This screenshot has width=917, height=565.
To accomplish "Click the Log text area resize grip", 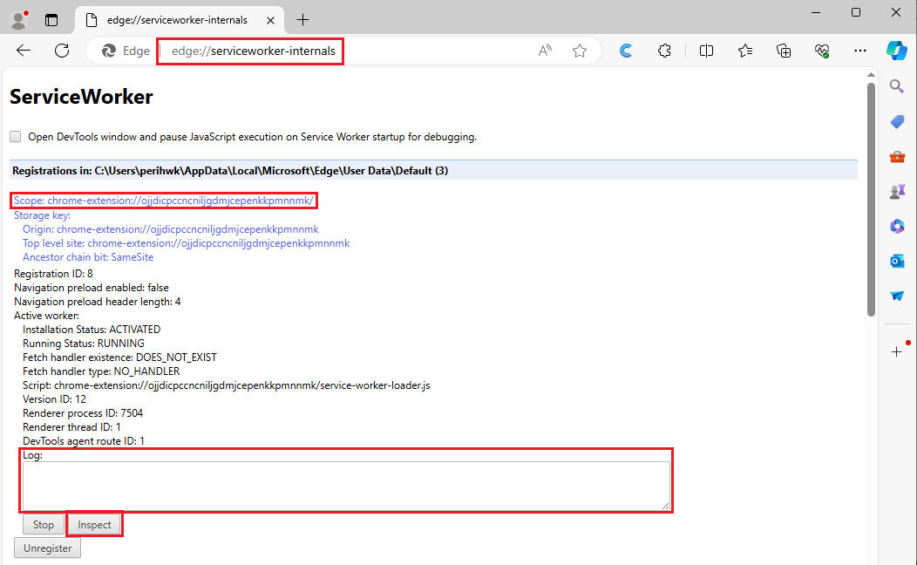I will (x=666, y=506).
